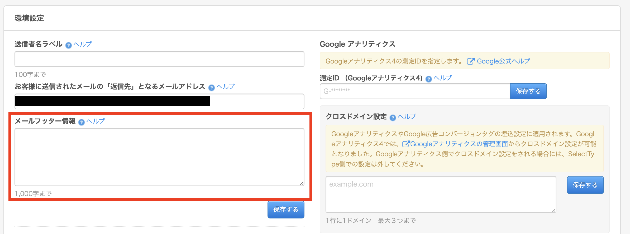
Task: Click help icon next to 返信先メールアドレス label
Action: 211,88
